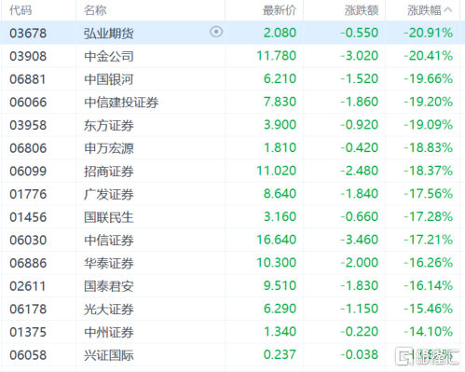
Task: Open 中金公司 stock name
Action: 109,56
